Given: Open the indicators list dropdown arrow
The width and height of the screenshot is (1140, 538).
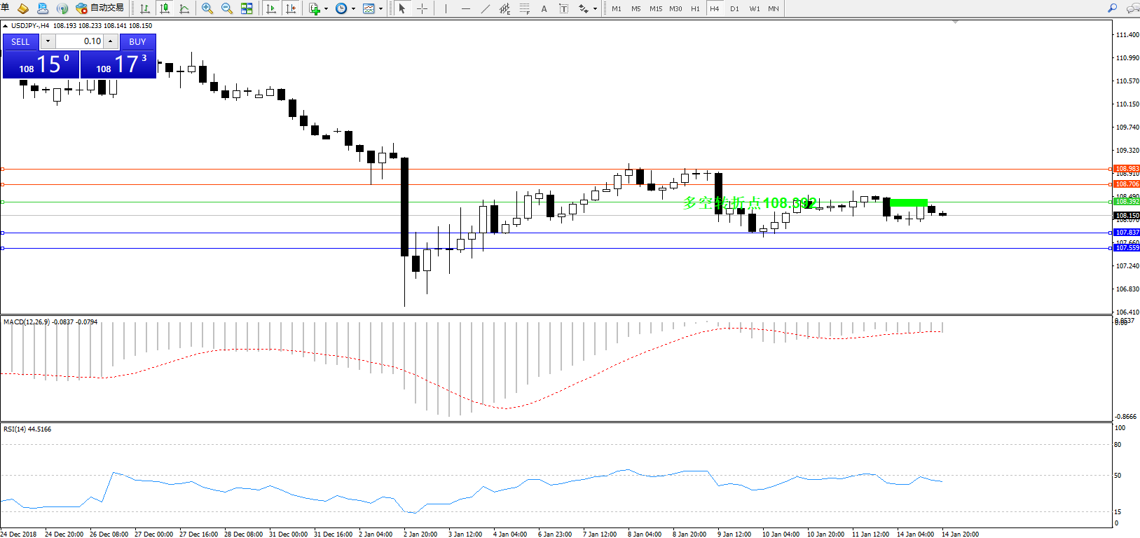Looking at the screenshot, I should pos(326,9).
